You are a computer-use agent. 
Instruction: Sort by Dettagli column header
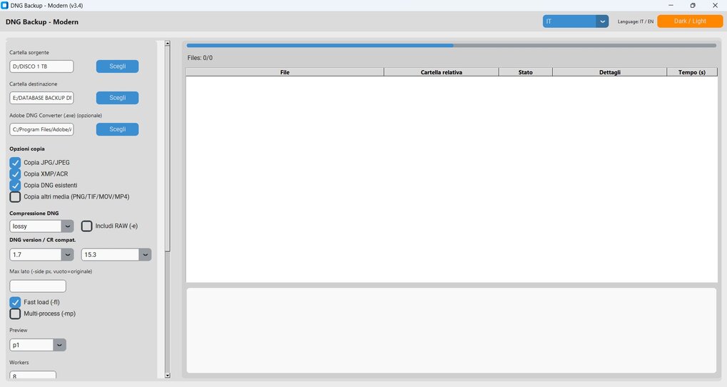point(610,72)
